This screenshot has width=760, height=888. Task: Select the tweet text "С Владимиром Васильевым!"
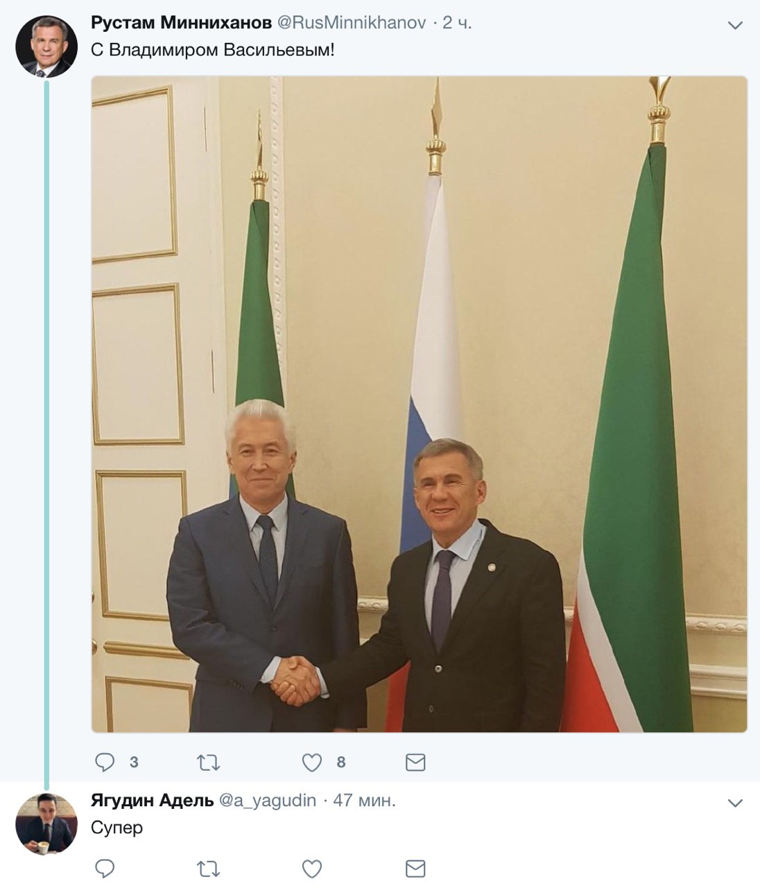[x=213, y=51]
